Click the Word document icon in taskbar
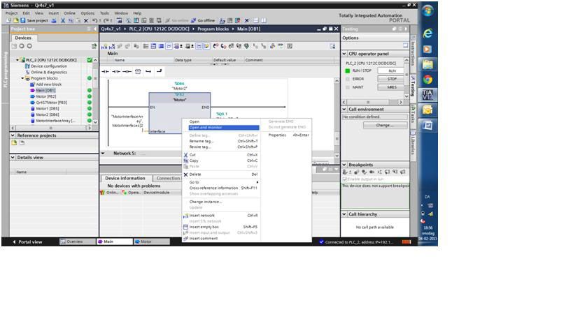This screenshot has width=573, height=321. 427,126
